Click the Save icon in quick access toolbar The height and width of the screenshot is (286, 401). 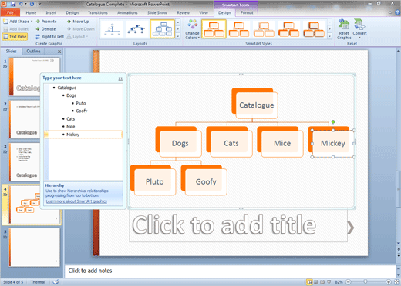(13, 4)
